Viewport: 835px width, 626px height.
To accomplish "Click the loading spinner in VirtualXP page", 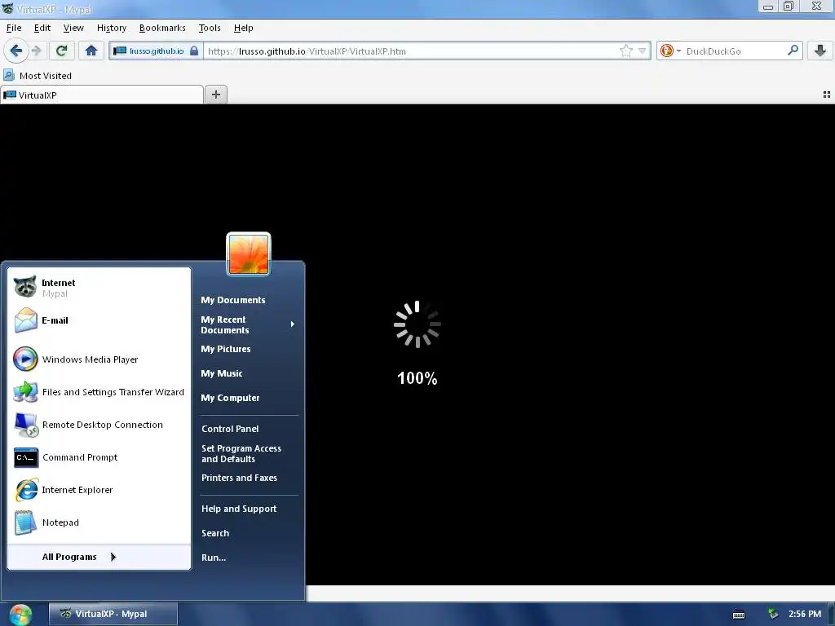I will pos(417,324).
